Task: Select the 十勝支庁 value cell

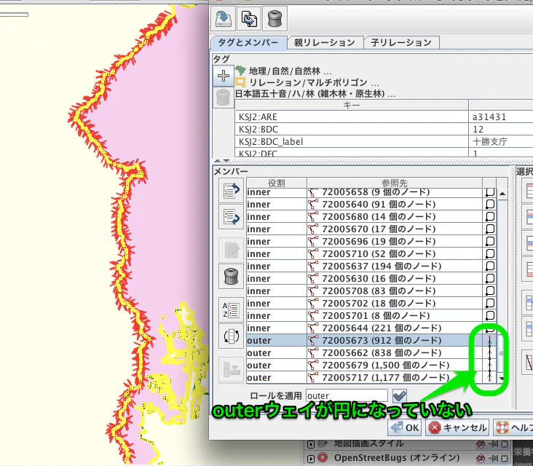Action: [501, 142]
